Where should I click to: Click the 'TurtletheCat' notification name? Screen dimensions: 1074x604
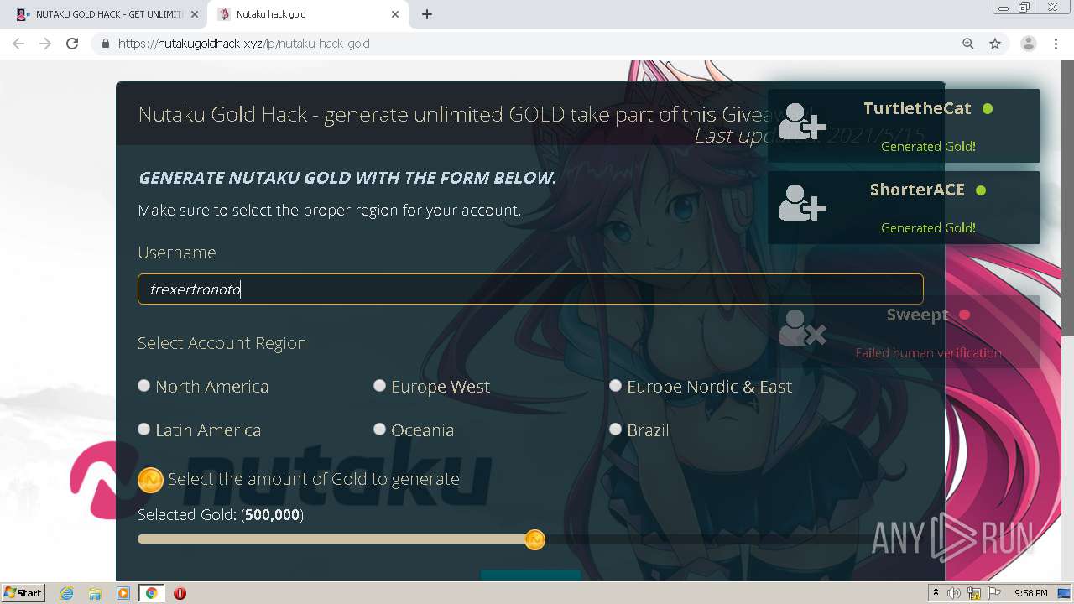[917, 108]
